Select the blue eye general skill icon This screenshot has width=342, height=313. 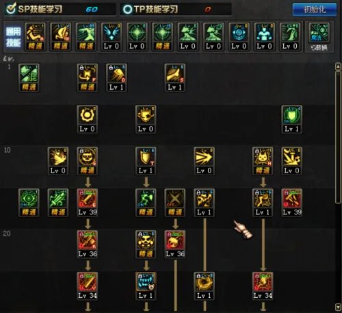pos(239,36)
